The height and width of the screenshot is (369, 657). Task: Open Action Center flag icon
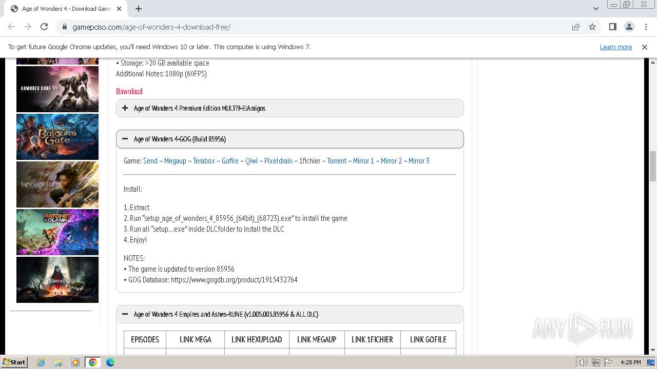pos(608,362)
